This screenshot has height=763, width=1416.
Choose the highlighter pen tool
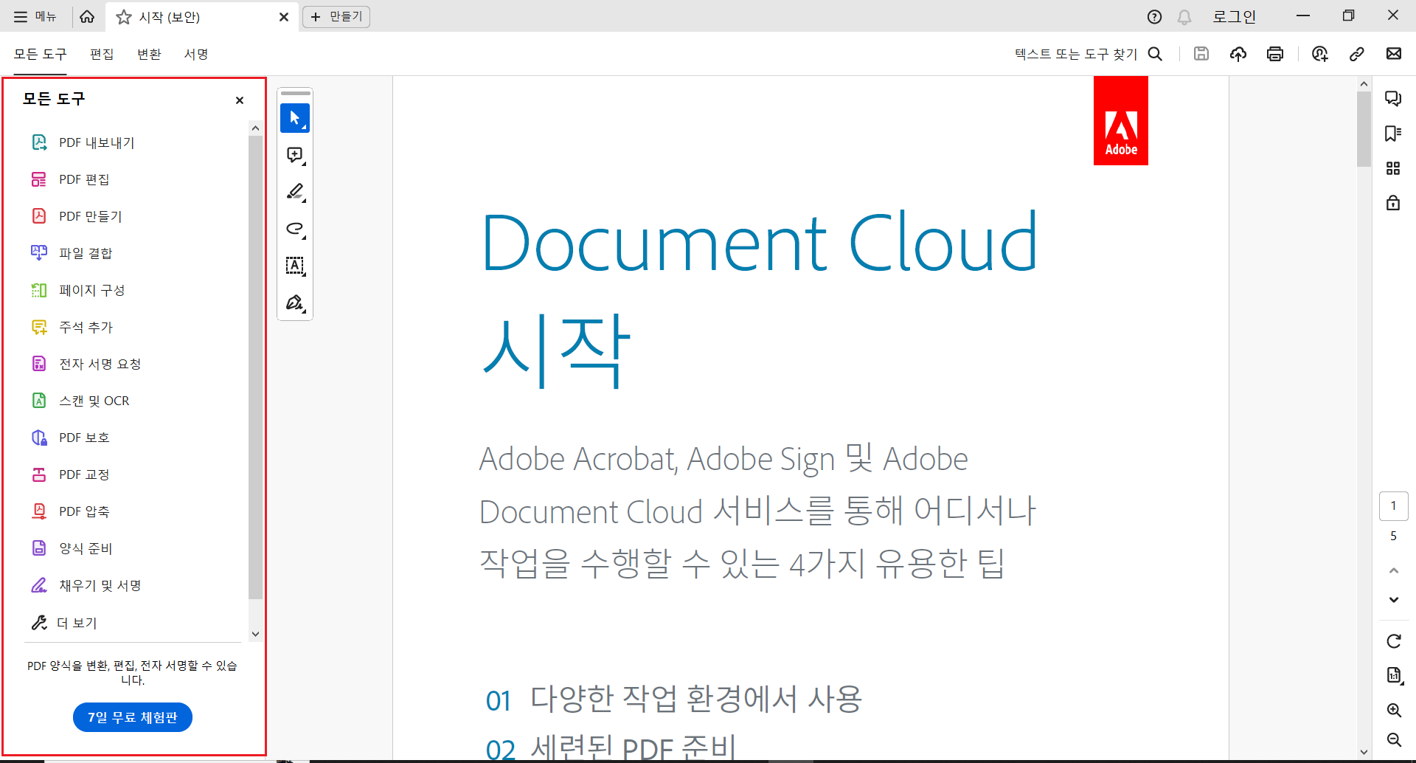[x=295, y=192]
